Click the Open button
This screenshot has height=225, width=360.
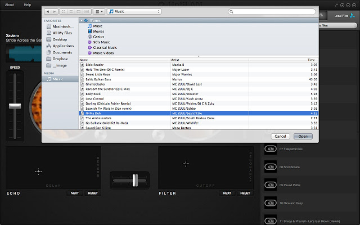pyautogui.click(x=303, y=136)
